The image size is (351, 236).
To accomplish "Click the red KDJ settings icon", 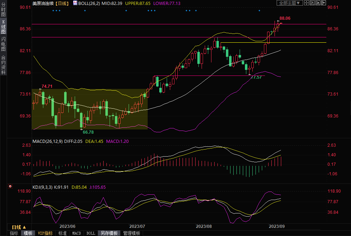I will pyautogui.click(x=10, y=186).
